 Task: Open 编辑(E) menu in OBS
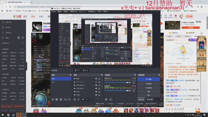click(x=60, y=11)
